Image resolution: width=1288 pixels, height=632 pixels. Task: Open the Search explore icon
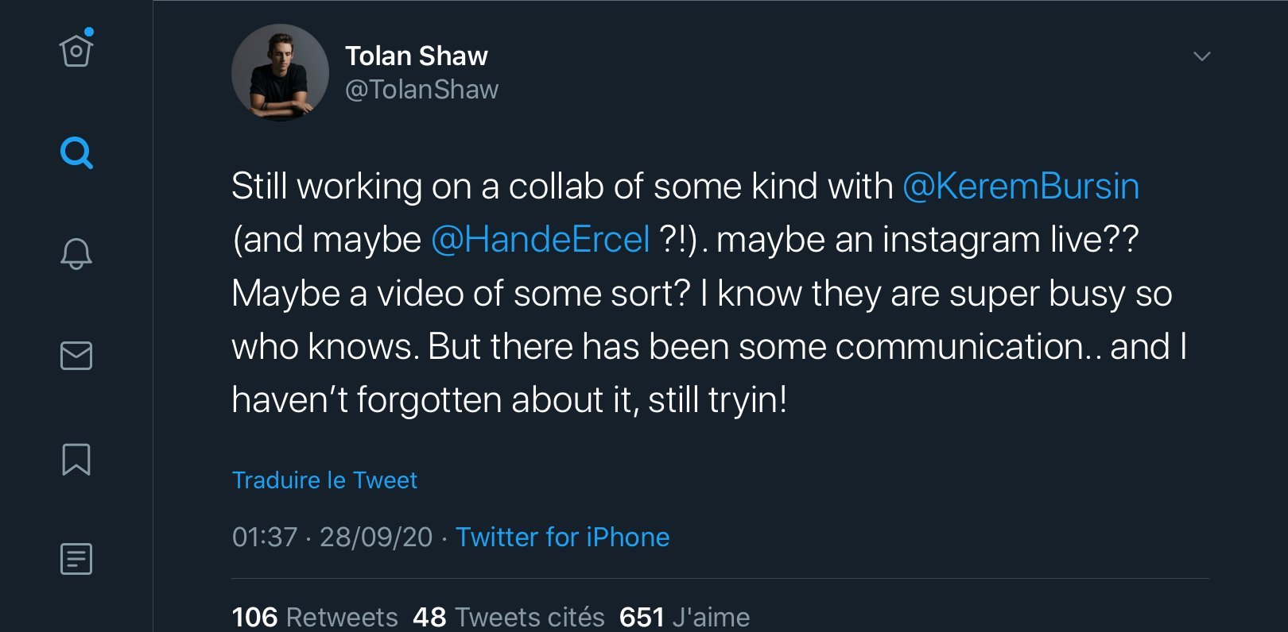point(76,152)
